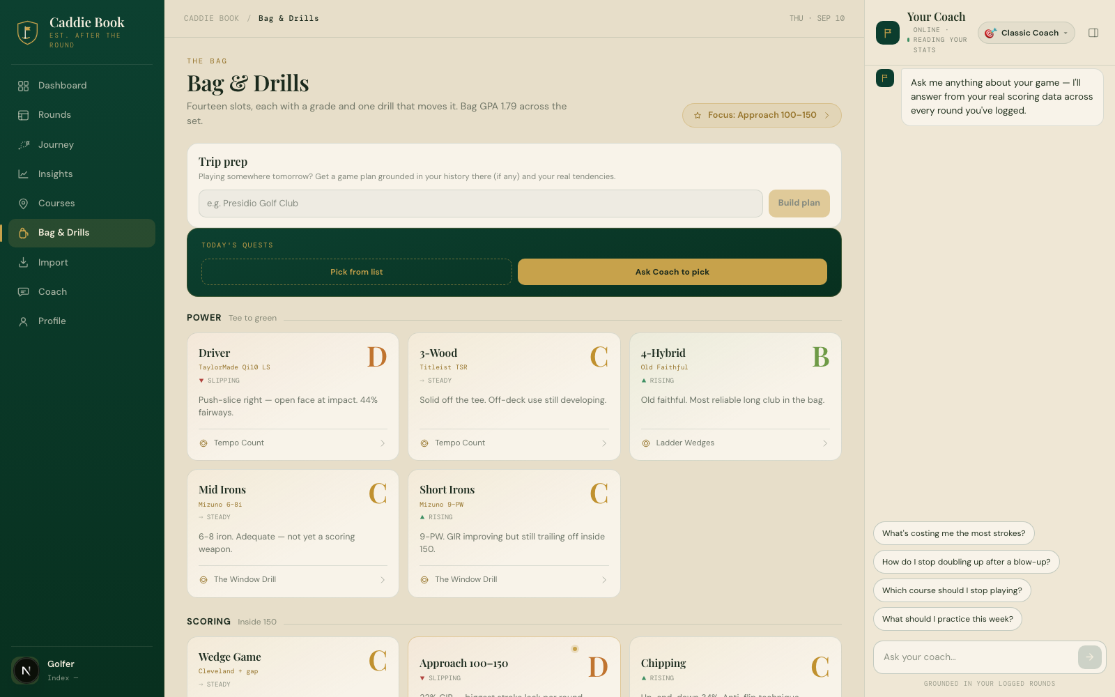Click the Driver grade D letter

(x=377, y=357)
